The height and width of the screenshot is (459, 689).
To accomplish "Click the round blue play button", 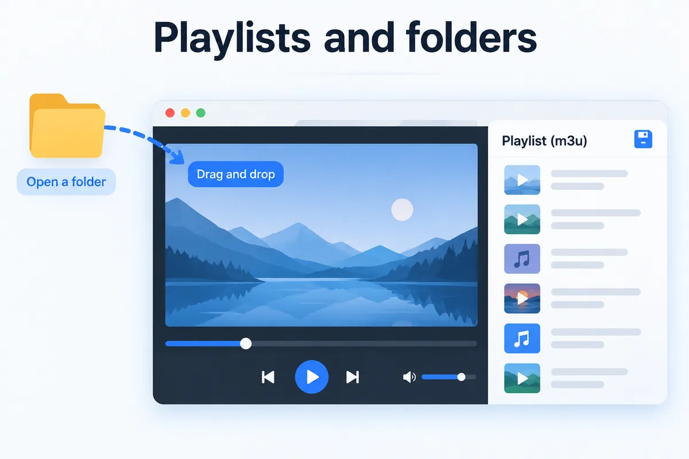I will (x=312, y=377).
